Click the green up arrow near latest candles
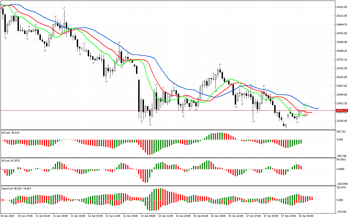The width and height of the screenshot is (351, 219). [x=305, y=106]
